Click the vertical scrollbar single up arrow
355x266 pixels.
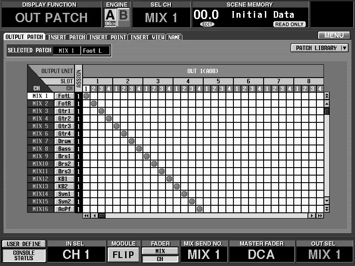coord(327,104)
